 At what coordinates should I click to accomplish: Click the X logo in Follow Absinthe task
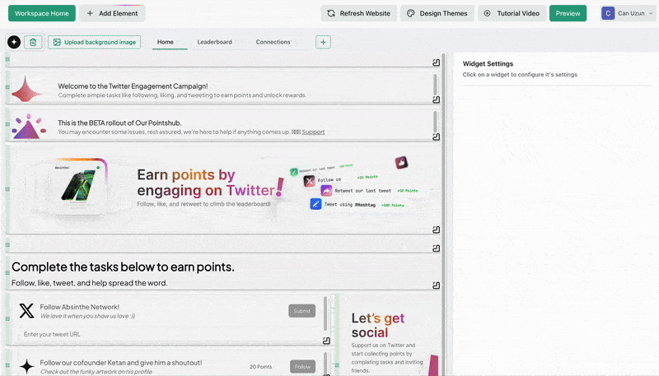tap(26, 311)
